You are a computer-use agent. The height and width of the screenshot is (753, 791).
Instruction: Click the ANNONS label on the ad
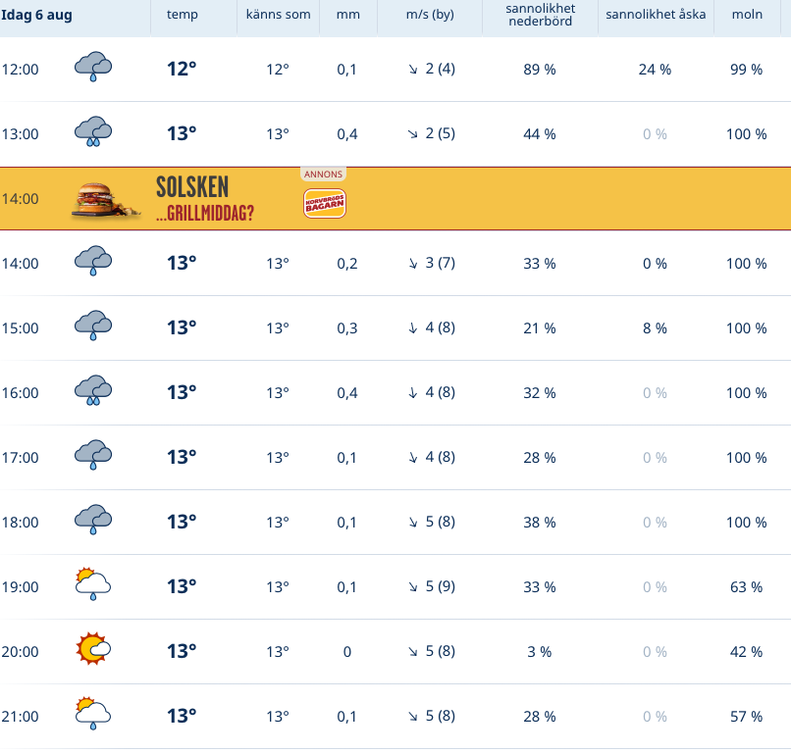click(x=323, y=175)
